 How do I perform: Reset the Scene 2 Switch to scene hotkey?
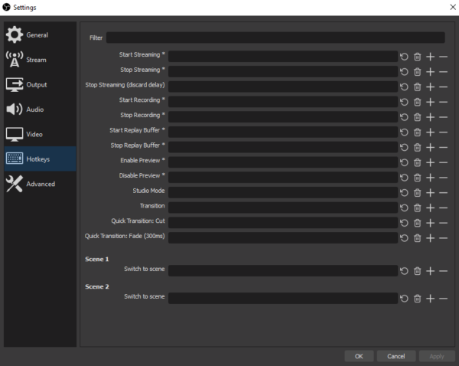(x=404, y=299)
